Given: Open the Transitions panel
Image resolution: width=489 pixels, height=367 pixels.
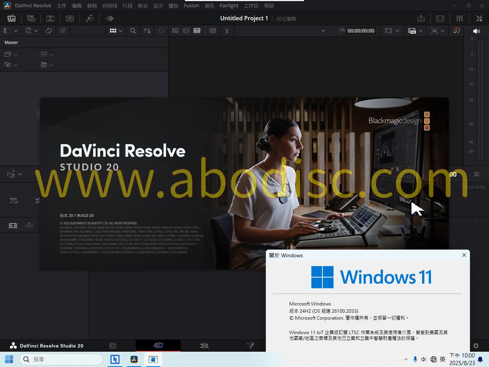Looking at the screenshot, I should pyautogui.click(x=50, y=18).
